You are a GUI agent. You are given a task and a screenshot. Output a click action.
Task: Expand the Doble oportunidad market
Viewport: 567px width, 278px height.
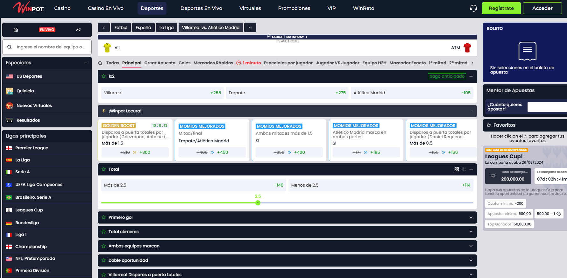click(x=471, y=260)
